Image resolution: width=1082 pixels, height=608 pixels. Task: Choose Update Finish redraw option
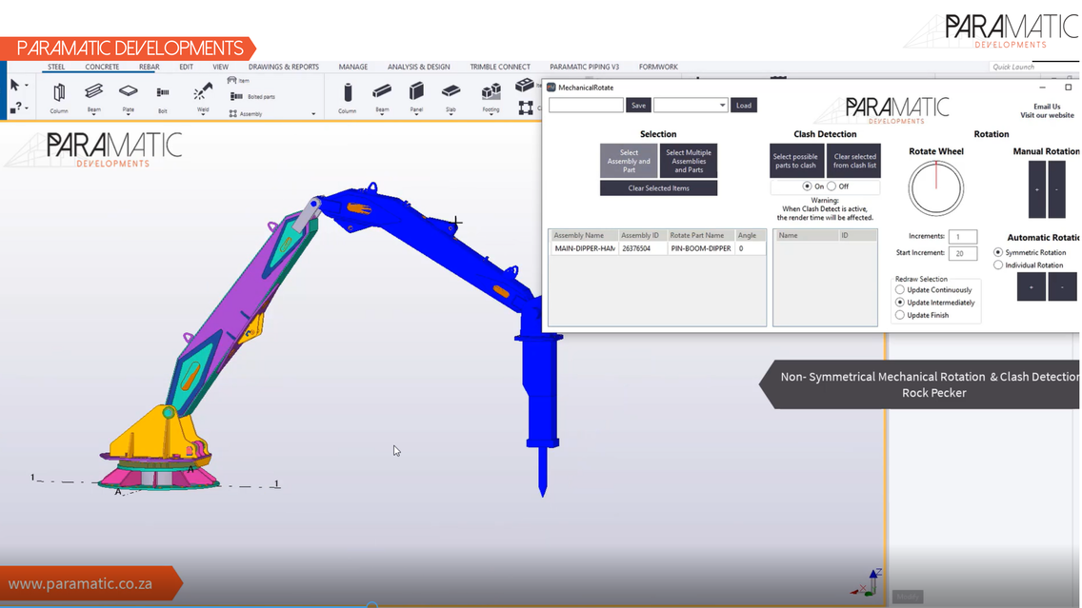point(900,315)
